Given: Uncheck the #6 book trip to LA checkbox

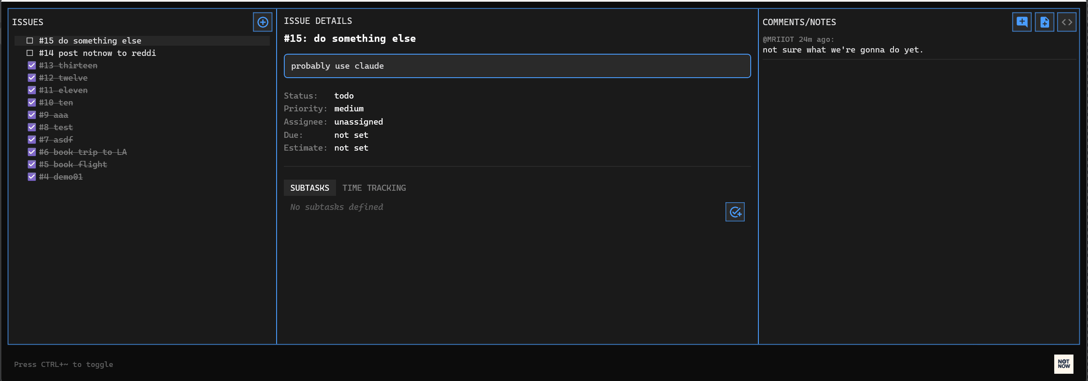Looking at the screenshot, I should coord(32,152).
